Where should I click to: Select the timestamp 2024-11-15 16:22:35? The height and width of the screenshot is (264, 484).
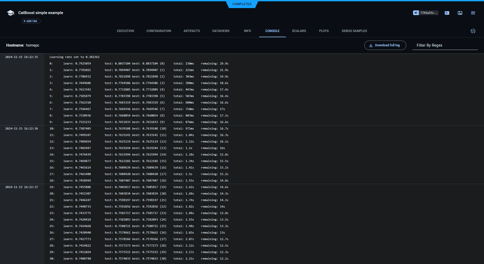click(21, 57)
